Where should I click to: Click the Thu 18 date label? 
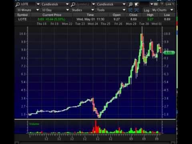coord(42,24)
